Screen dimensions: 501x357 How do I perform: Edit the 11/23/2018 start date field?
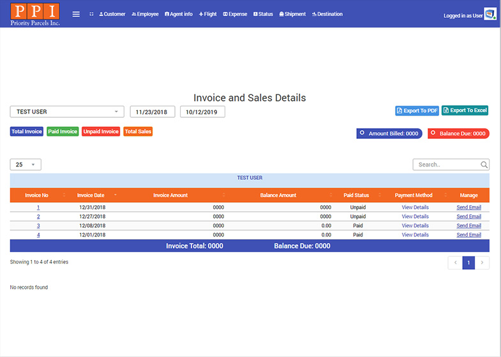[153, 112]
